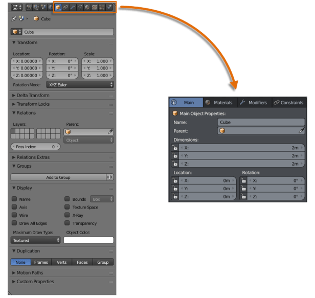Open the Scene properties tab
Screen dimensions: 315x298
point(43,8)
